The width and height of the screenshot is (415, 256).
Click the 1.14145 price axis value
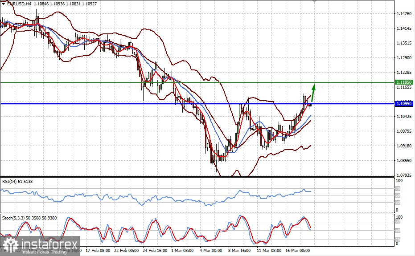pyautogui.click(x=404, y=28)
